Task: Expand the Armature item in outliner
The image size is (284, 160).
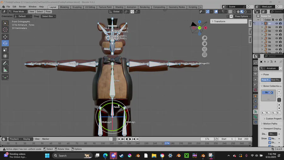Action: tap(262, 23)
